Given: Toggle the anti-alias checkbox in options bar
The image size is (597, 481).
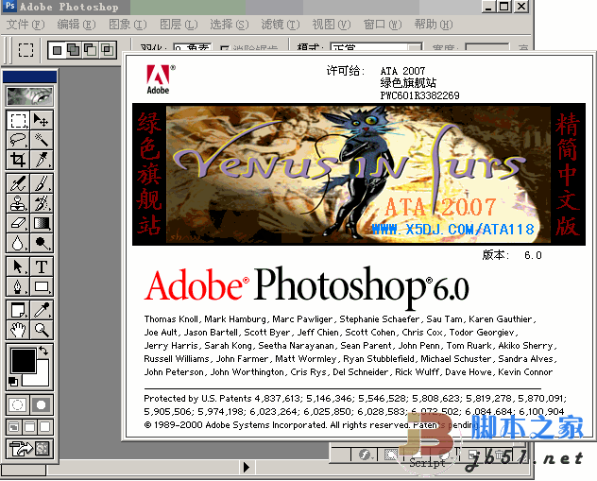Looking at the screenshot, I should [x=225, y=48].
